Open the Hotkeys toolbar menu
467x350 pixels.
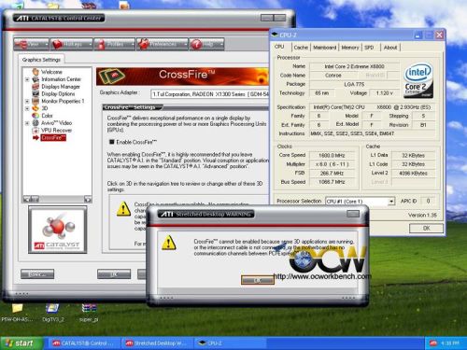click(x=72, y=45)
